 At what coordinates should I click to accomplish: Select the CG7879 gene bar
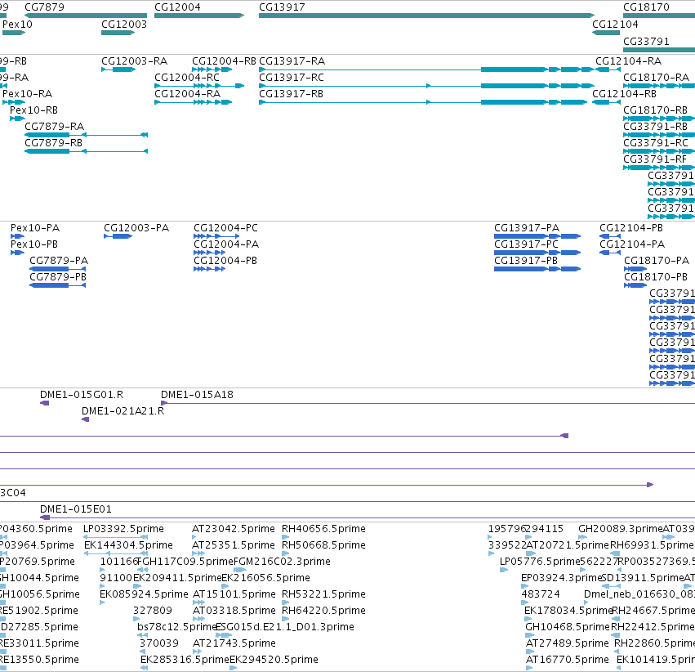[86, 16]
